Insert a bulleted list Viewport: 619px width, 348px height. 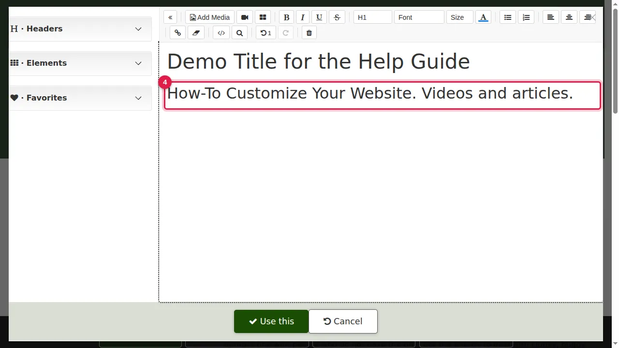pos(508,17)
